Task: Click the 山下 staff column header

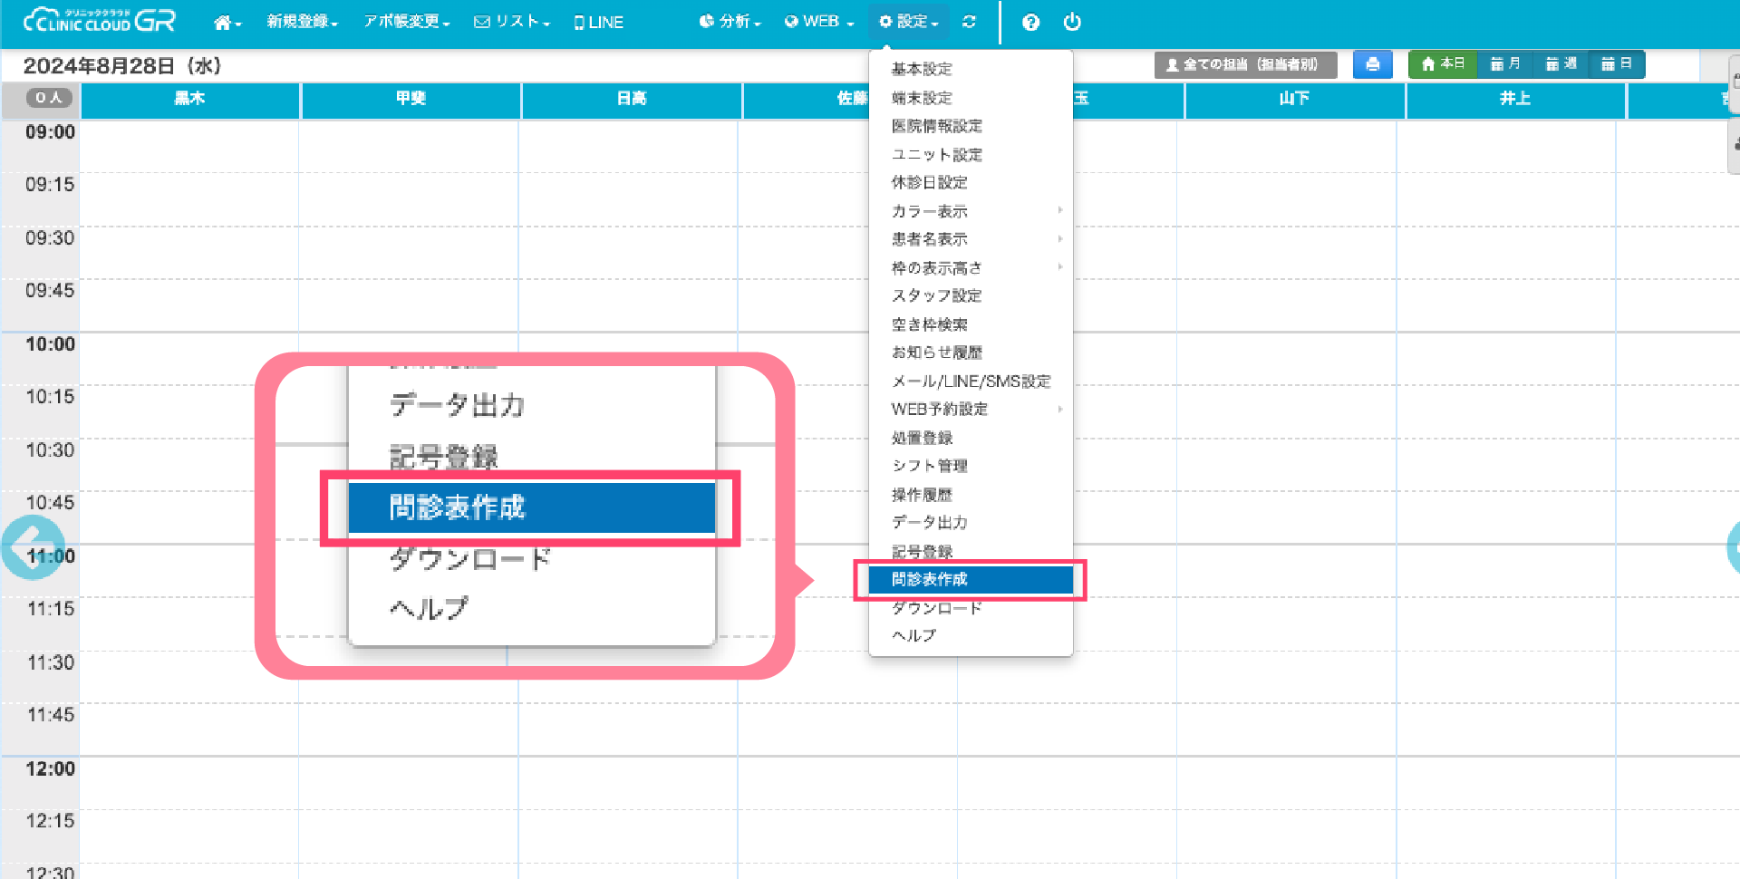Action: click(1293, 99)
